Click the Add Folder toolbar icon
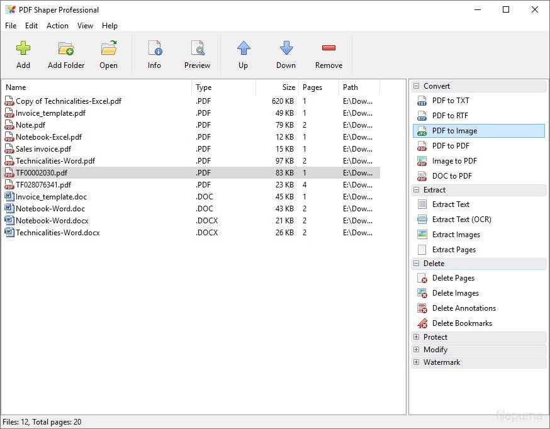The width and height of the screenshot is (550, 429). coord(66,48)
